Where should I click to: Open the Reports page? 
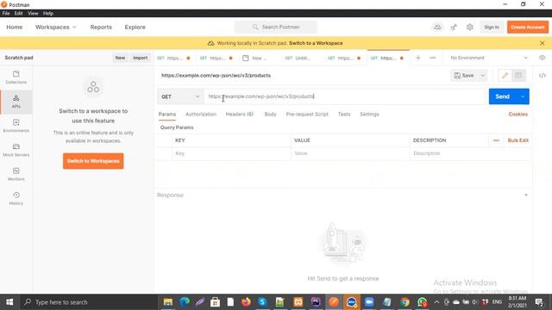(101, 27)
